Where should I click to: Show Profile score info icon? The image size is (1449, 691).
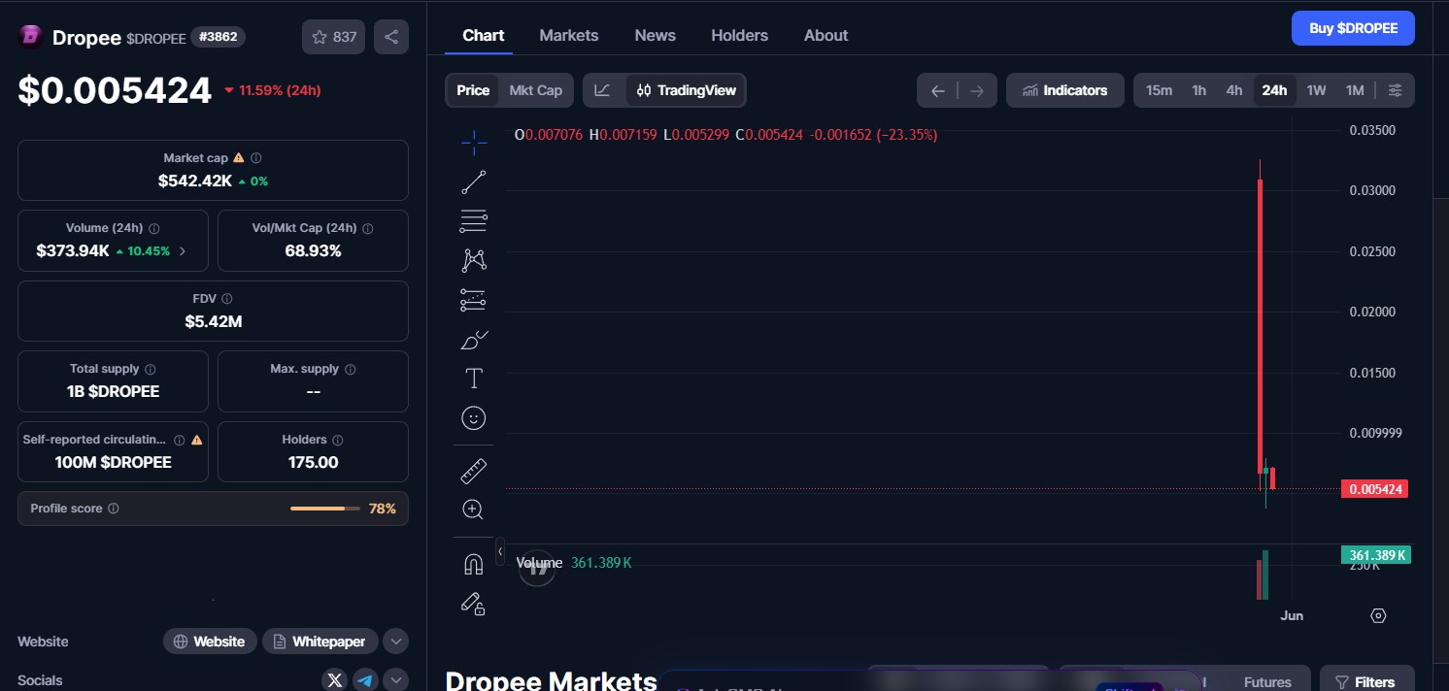[114, 509]
